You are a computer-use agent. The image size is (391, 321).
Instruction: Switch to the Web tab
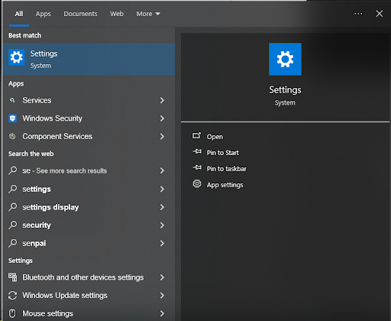[x=117, y=14]
